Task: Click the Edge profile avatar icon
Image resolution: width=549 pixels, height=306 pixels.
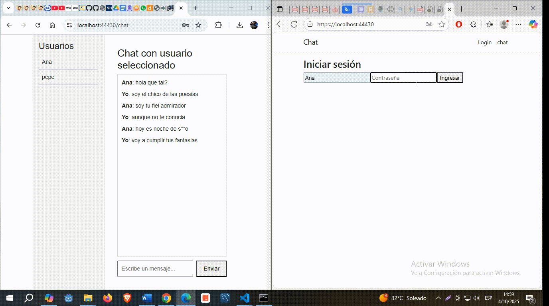Action: pos(504,24)
